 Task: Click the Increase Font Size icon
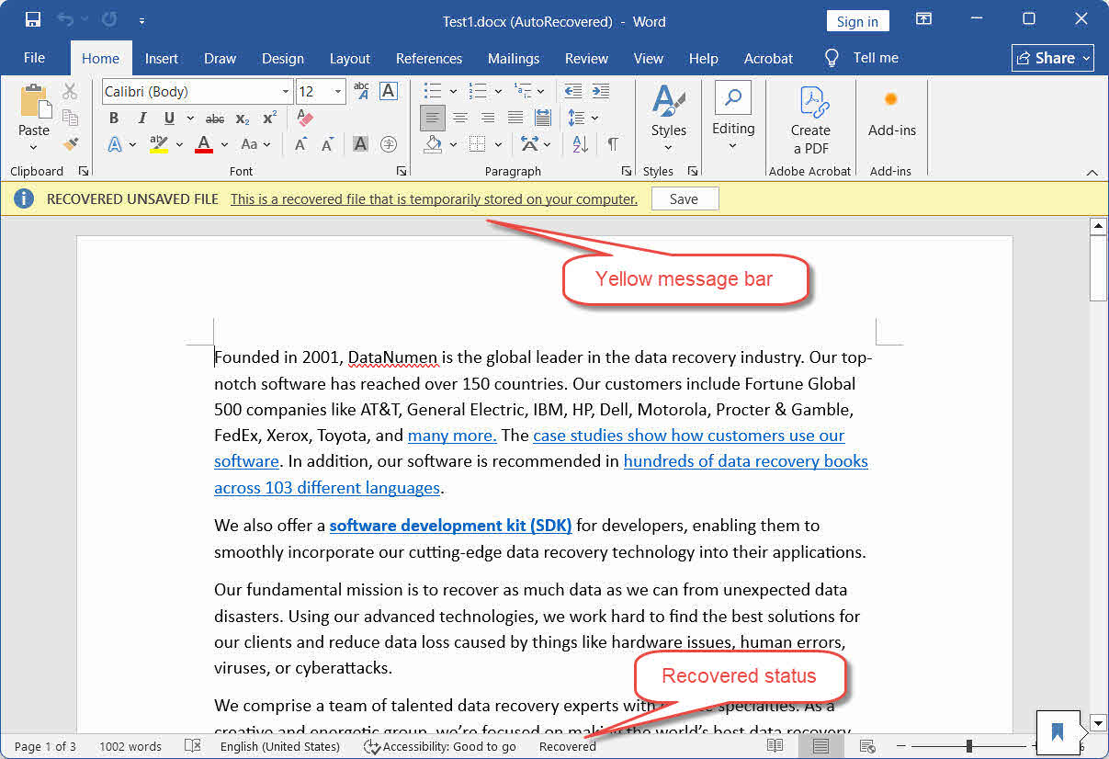pos(300,144)
